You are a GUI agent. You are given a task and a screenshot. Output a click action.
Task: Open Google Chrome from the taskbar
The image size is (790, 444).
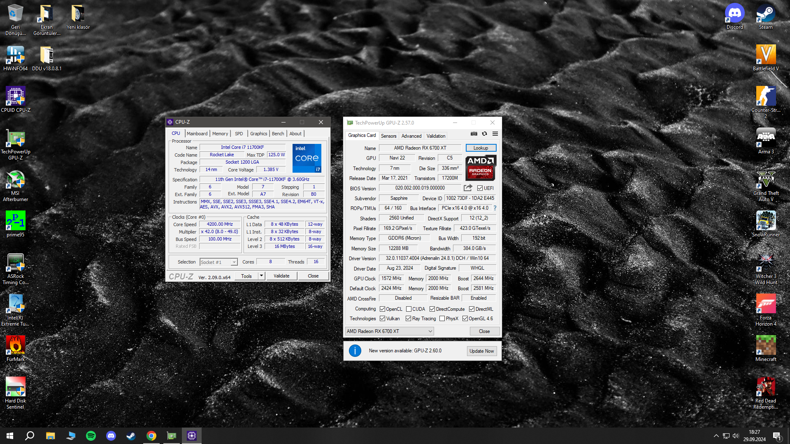pos(151,436)
